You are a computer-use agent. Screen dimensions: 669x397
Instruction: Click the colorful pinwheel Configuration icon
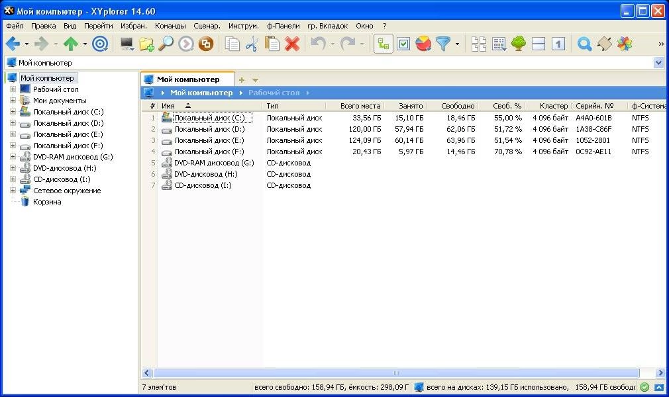click(x=624, y=44)
